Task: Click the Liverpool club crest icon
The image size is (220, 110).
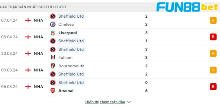Action: pos(53,33)
